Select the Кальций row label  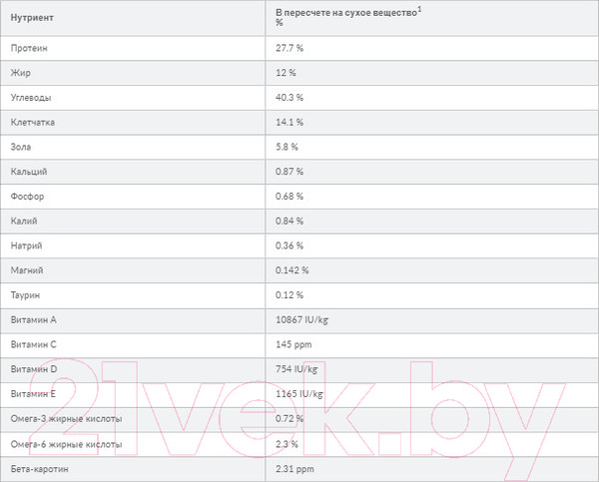[29, 172]
